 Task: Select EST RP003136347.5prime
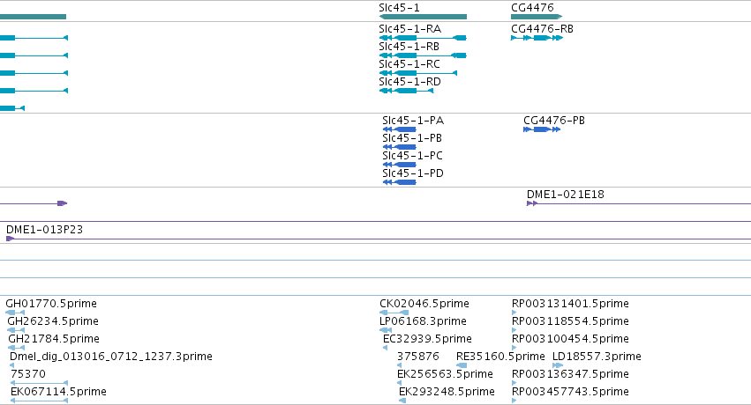pyautogui.click(x=514, y=383)
